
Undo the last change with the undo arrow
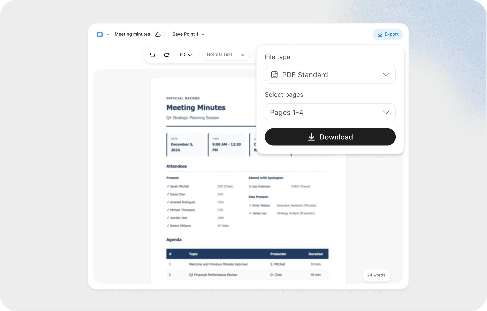pos(153,54)
